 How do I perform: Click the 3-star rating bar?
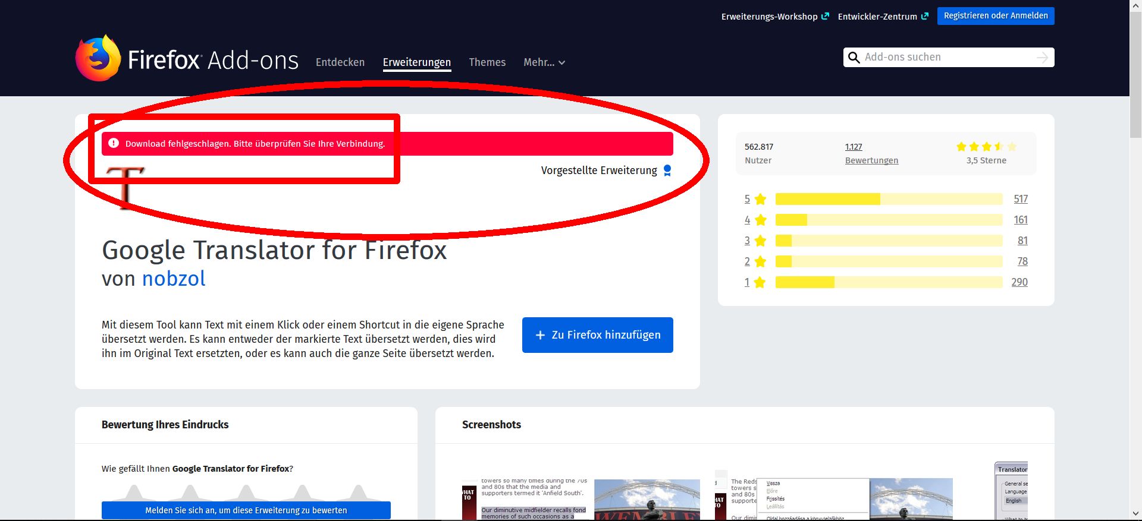coord(889,241)
